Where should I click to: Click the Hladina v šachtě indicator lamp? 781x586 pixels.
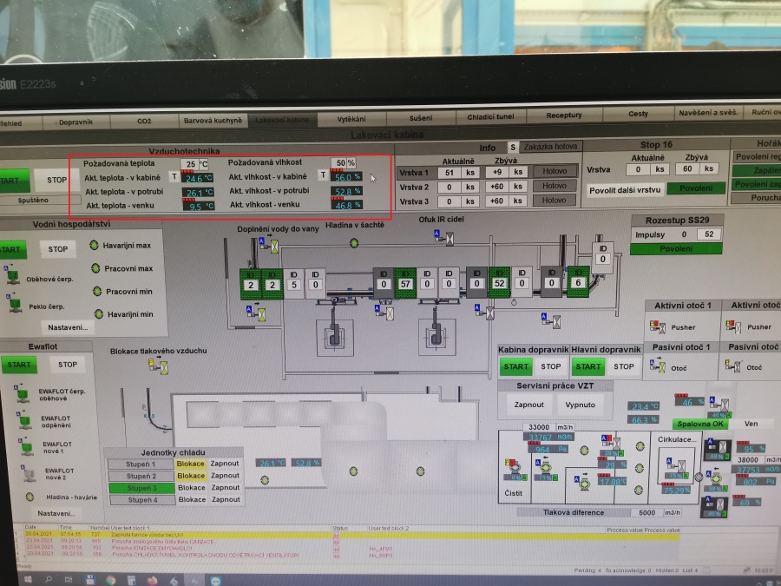354,243
